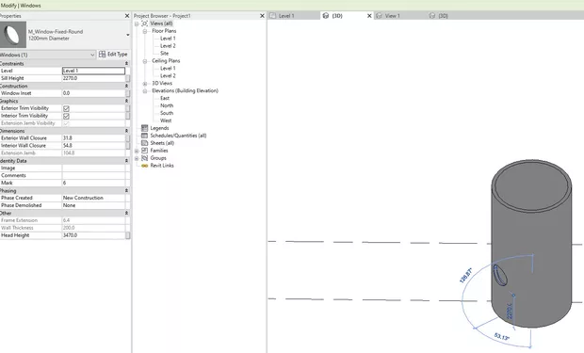Collapse Elevations (Building Elevation) node
Image resolution: width=584 pixels, height=353 pixels.
click(x=144, y=91)
